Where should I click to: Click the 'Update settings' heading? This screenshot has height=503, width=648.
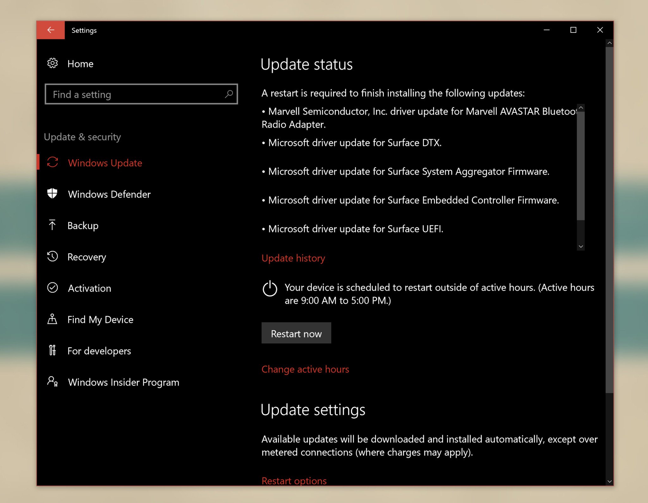tap(313, 410)
